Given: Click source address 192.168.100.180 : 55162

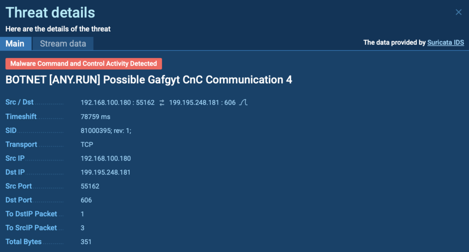Looking at the screenshot, I should 118,103.
